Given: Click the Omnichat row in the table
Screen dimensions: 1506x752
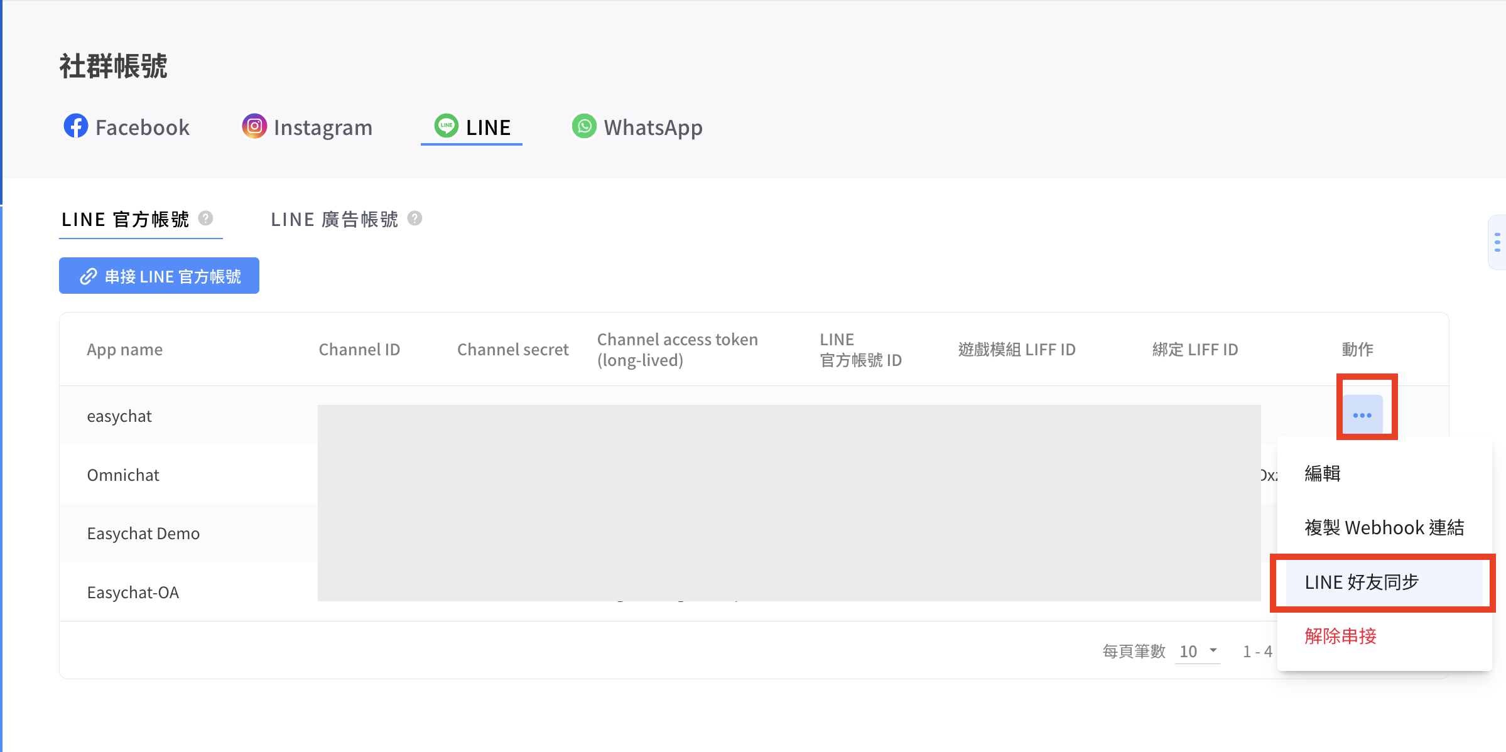Looking at the screenshot, I should [123, 475].
